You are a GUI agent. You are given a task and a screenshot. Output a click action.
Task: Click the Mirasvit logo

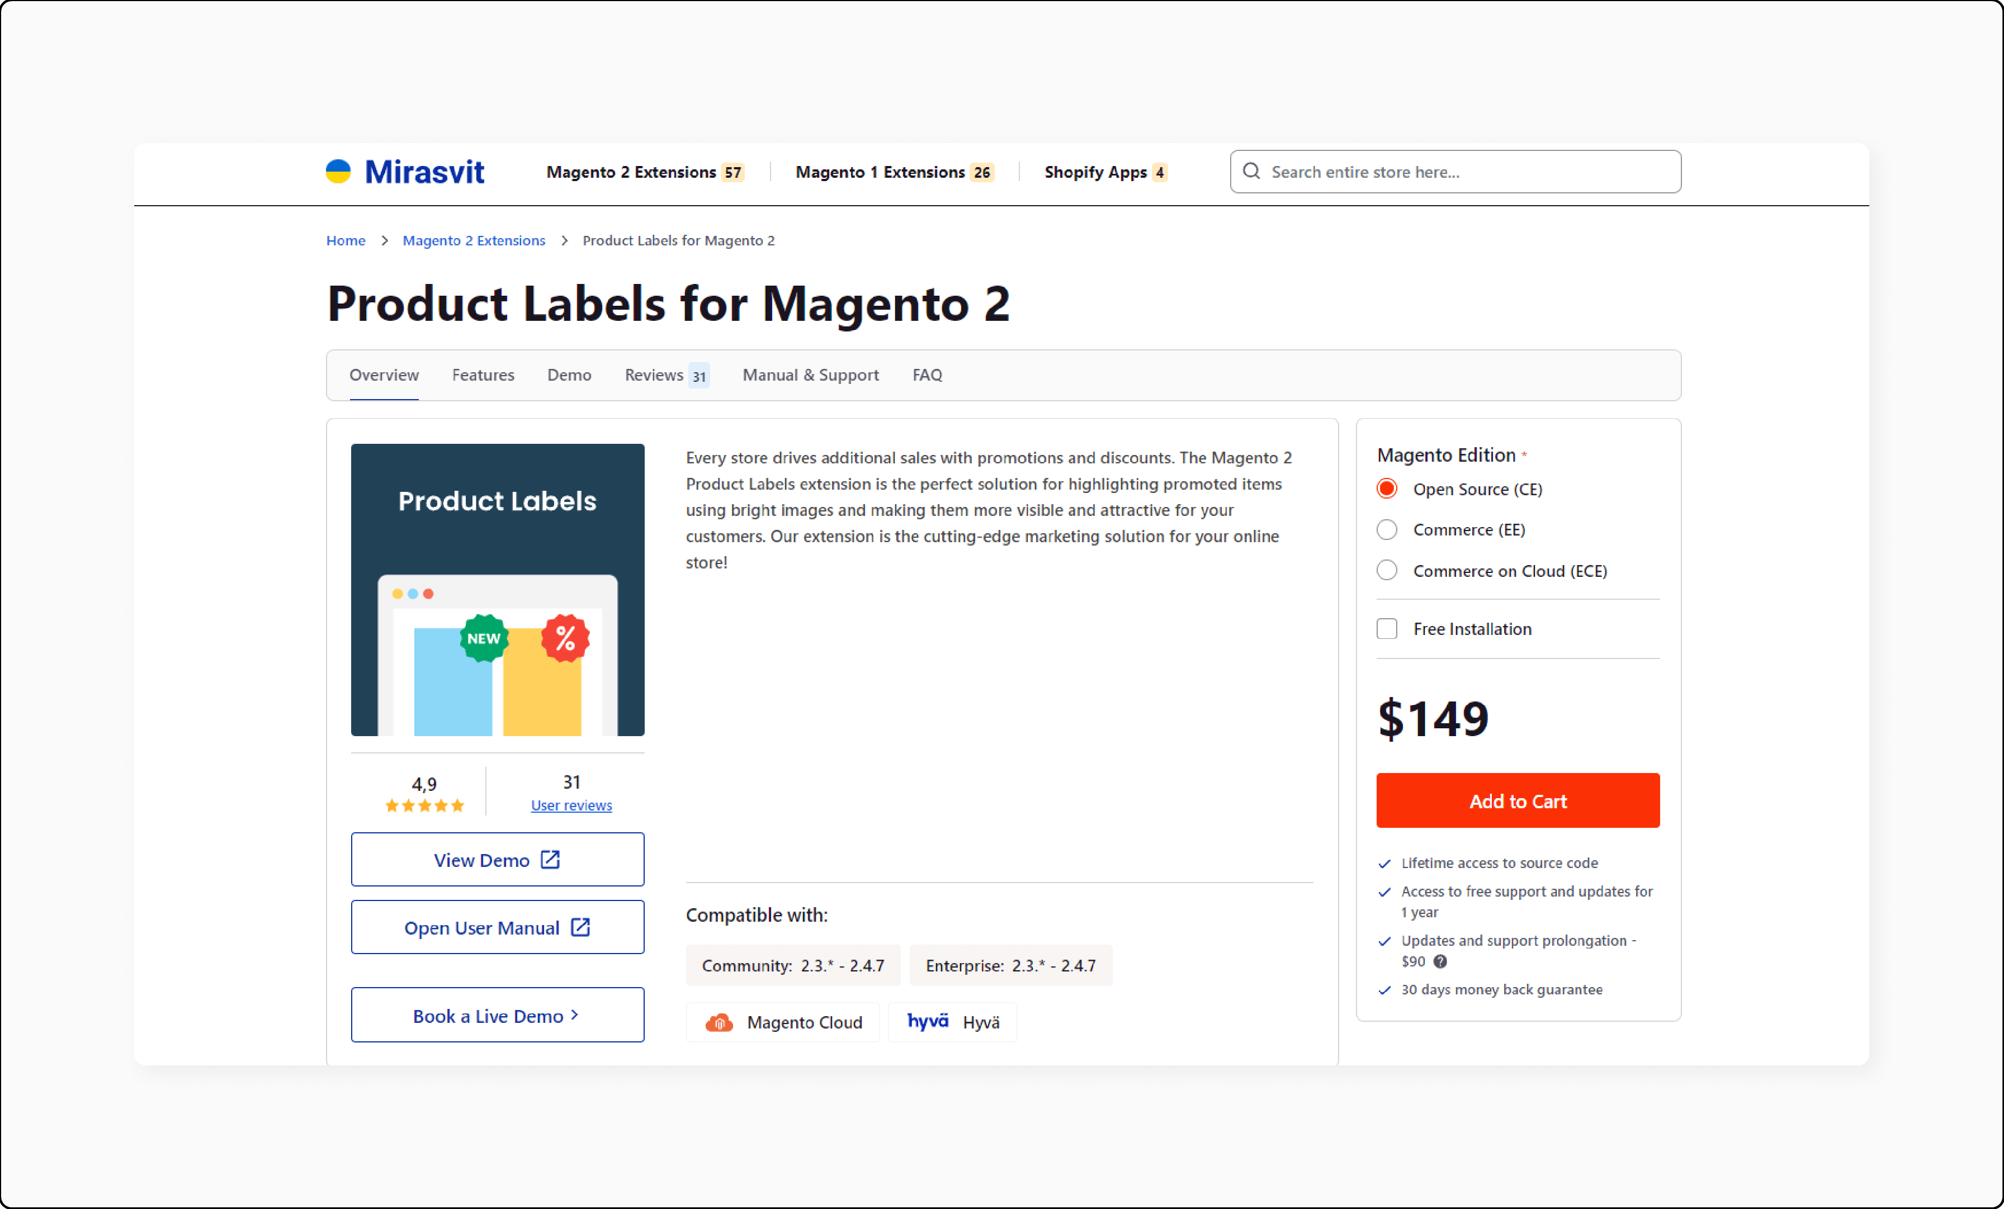pos(404,172)
